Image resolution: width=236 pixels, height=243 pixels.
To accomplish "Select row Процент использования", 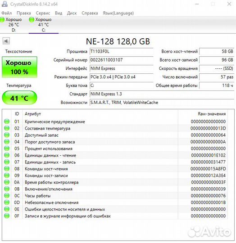I will coord(115,148).
